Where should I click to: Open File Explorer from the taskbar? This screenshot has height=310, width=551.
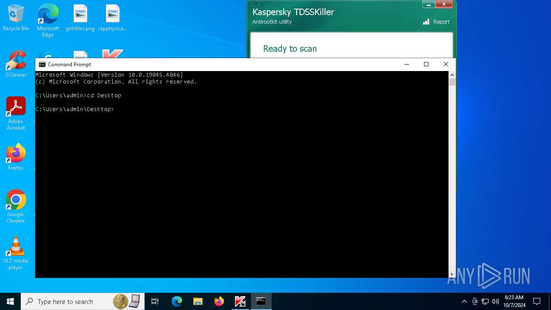[198, 301]
